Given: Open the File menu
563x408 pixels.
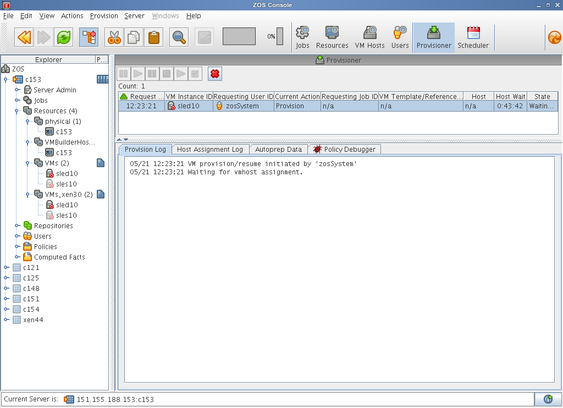Looking at the screenshot, I should pos(8,16).
